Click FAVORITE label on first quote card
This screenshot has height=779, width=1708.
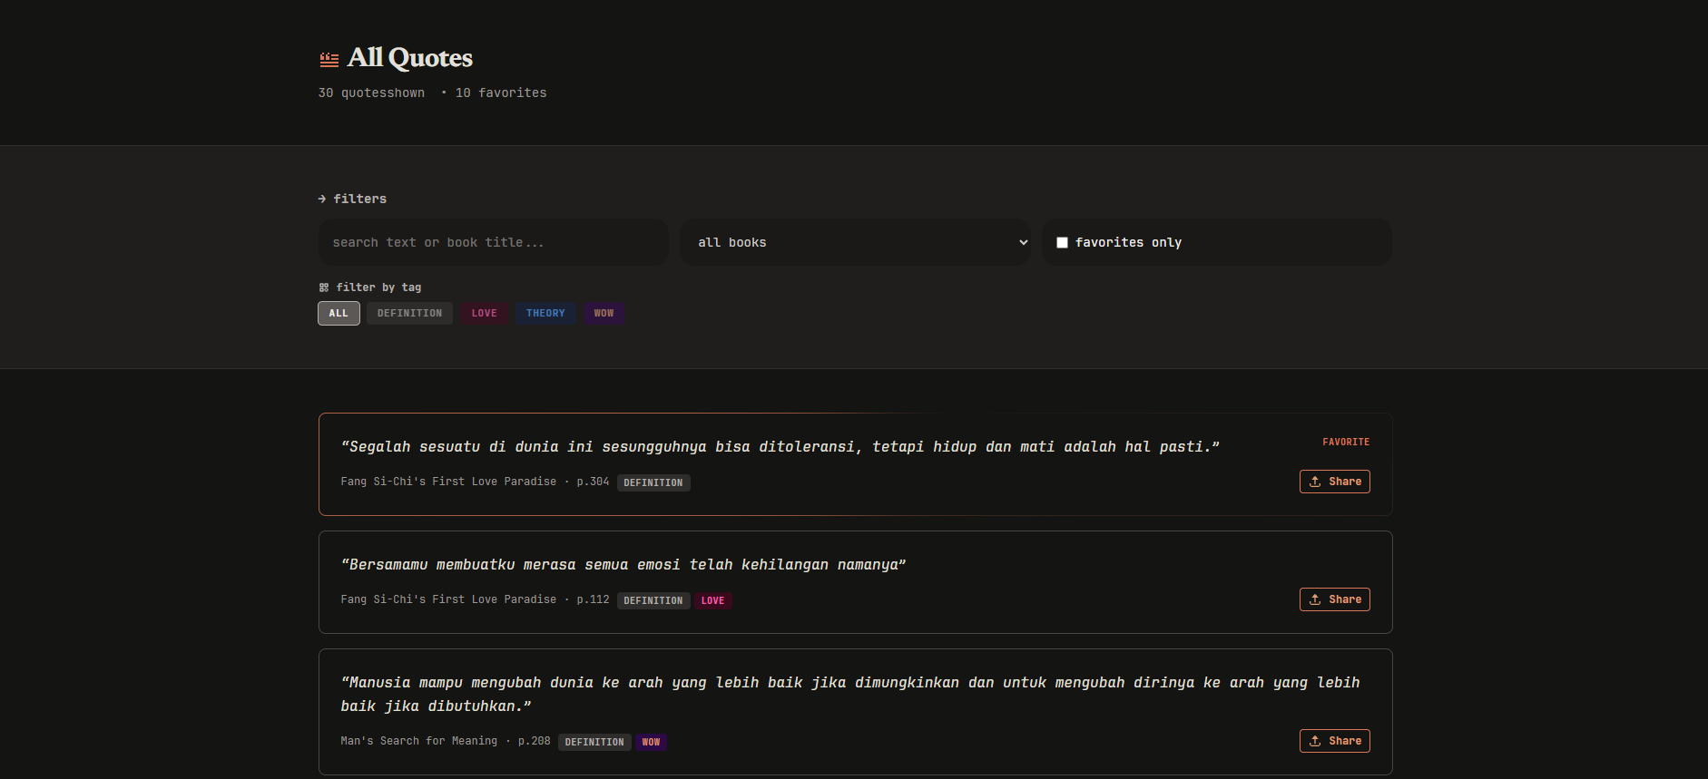(1346, 442)
